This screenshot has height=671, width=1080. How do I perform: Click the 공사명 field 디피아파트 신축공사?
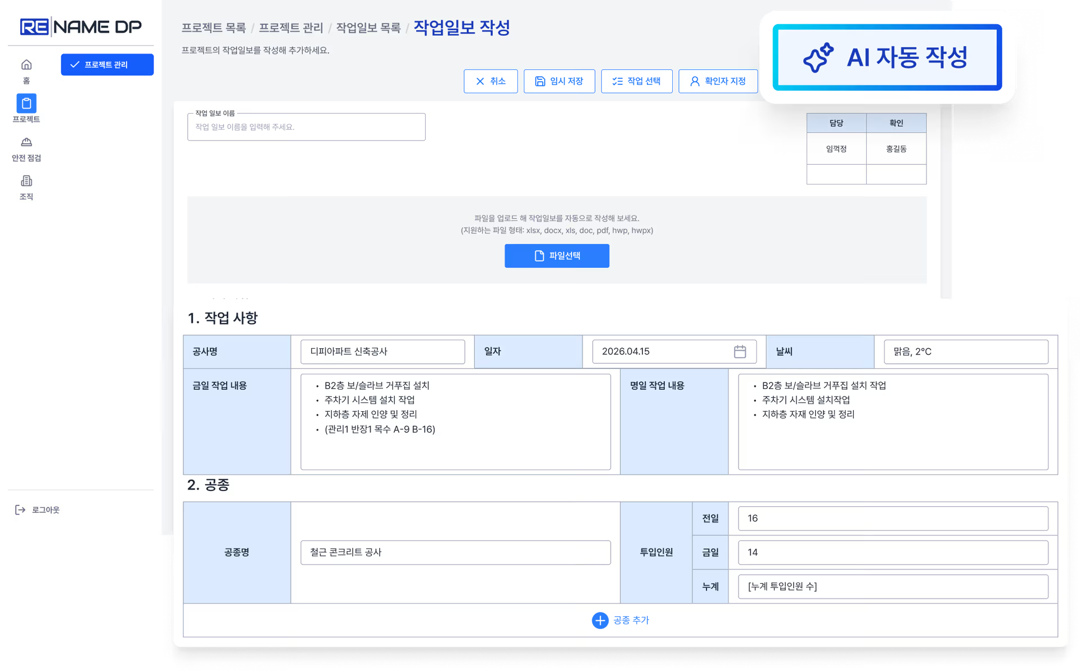click(382, 352)
